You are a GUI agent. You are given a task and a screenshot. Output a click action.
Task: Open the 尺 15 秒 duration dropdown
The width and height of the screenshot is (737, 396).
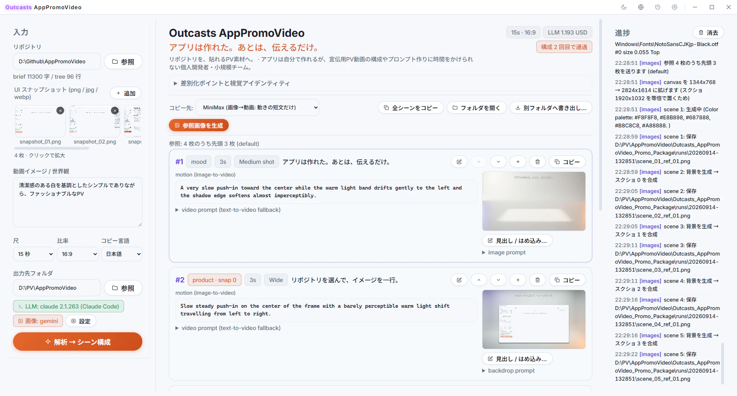click(34, 254)
